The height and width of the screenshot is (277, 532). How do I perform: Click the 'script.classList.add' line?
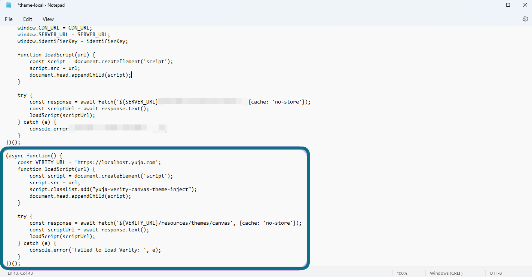(x=113, y=189)
